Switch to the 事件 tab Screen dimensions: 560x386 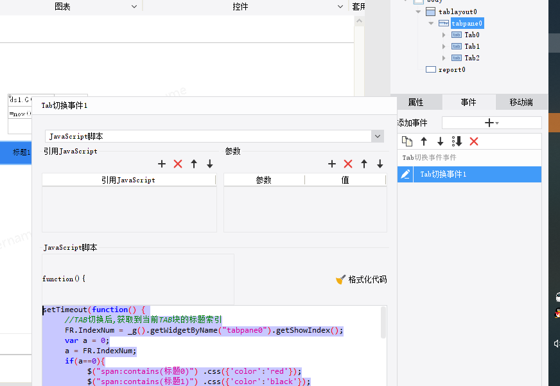[x=469, y=102]
